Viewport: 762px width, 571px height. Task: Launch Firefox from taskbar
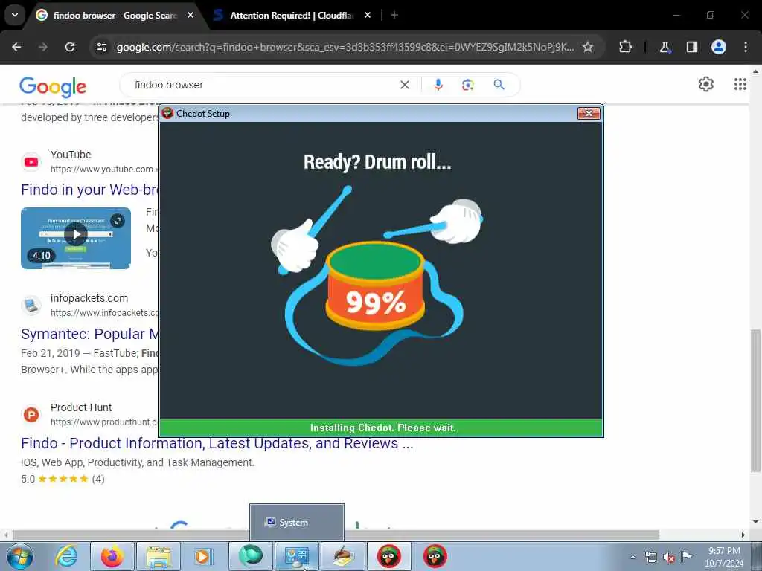coord(112,556)
